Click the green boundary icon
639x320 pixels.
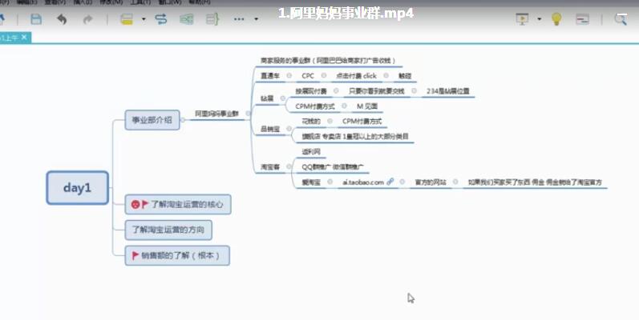click(x=187, y=18)
